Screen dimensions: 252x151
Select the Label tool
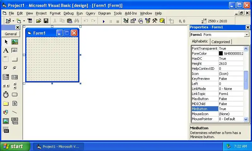(6, 51)
